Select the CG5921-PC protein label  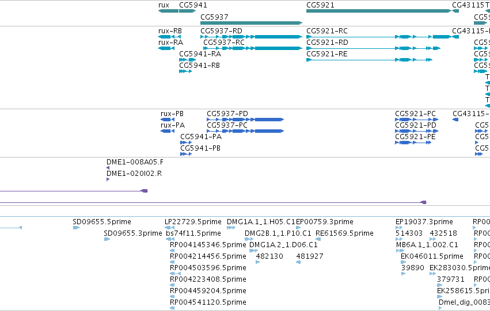415,114
